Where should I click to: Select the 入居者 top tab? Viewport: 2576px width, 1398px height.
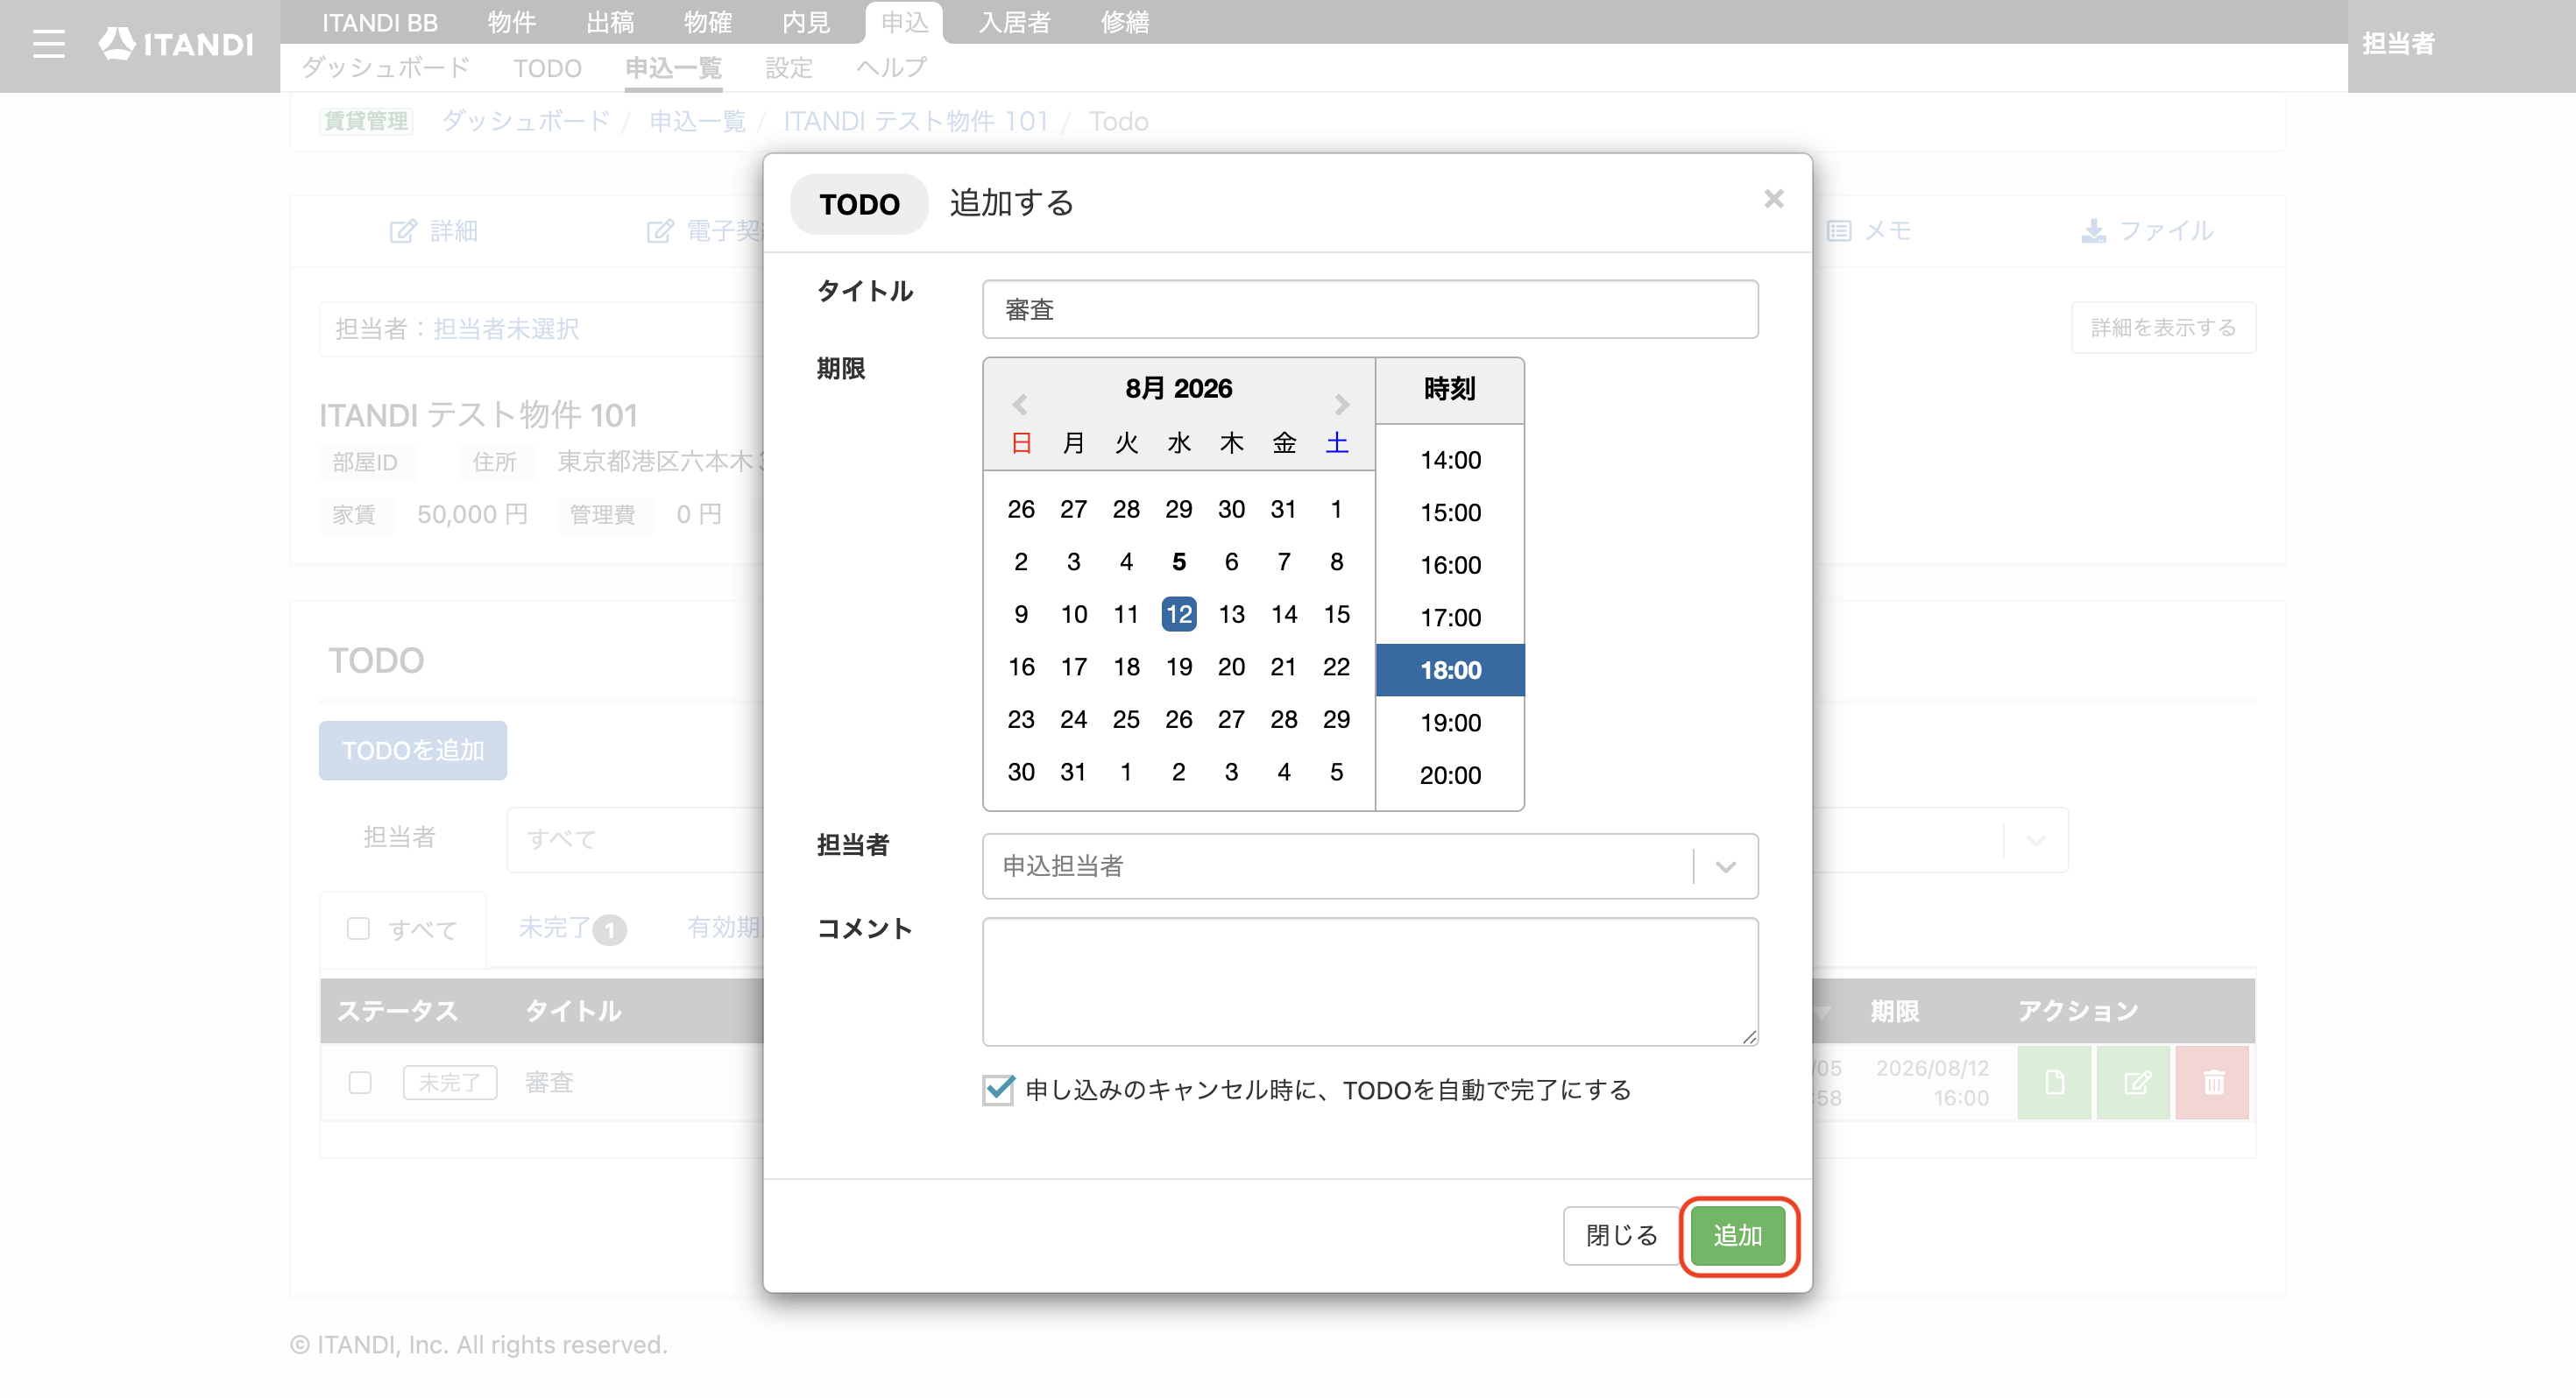pyautogui.click(x=1014, y=22)
